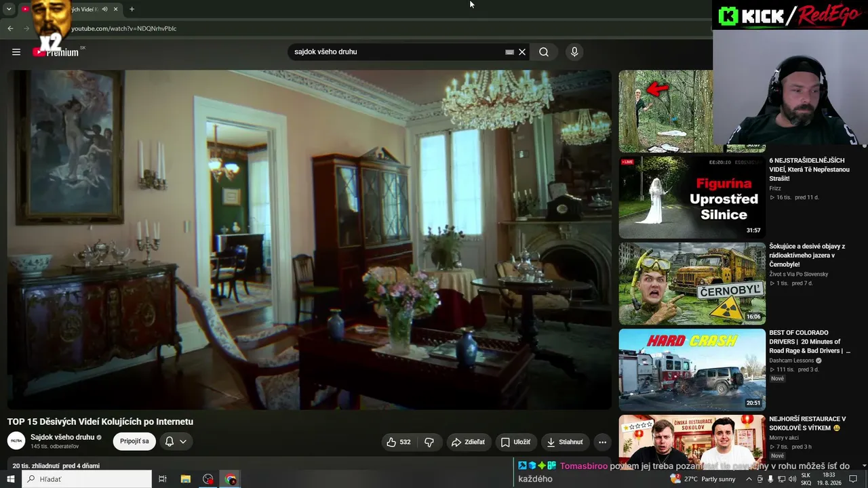Open the Windows notification center
Viewport: 868px width, 488px height.
coord(854,479)
